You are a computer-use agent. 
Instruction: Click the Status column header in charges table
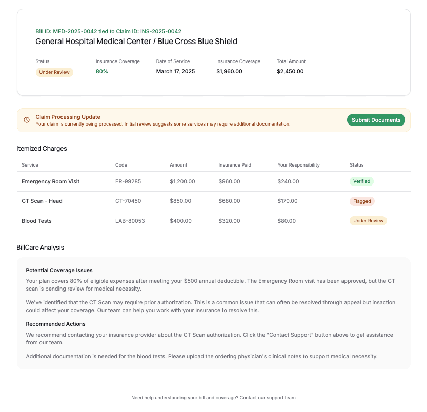(x=356, y=164)
